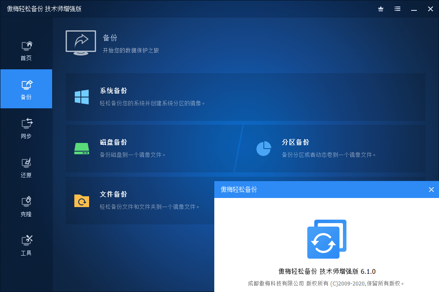Viewport: 439px width, 292px height.
Task: Click the backup monitor icon above 开始您的数据保护之旅
Action: pos(80,42)
